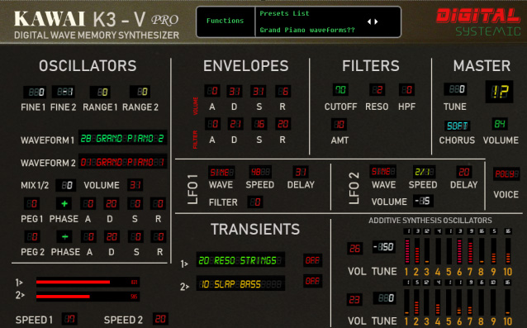Click the SPEED 1 value display
This screenshot has height=328, width=527.
point(69,319)
